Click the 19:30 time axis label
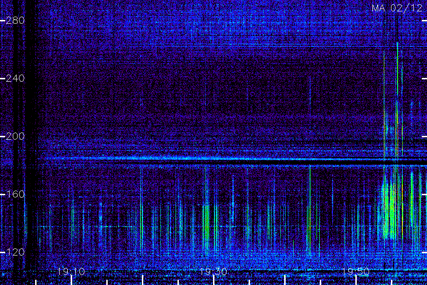This screenshot has width=427, height=285. click(x=213, y=272)
